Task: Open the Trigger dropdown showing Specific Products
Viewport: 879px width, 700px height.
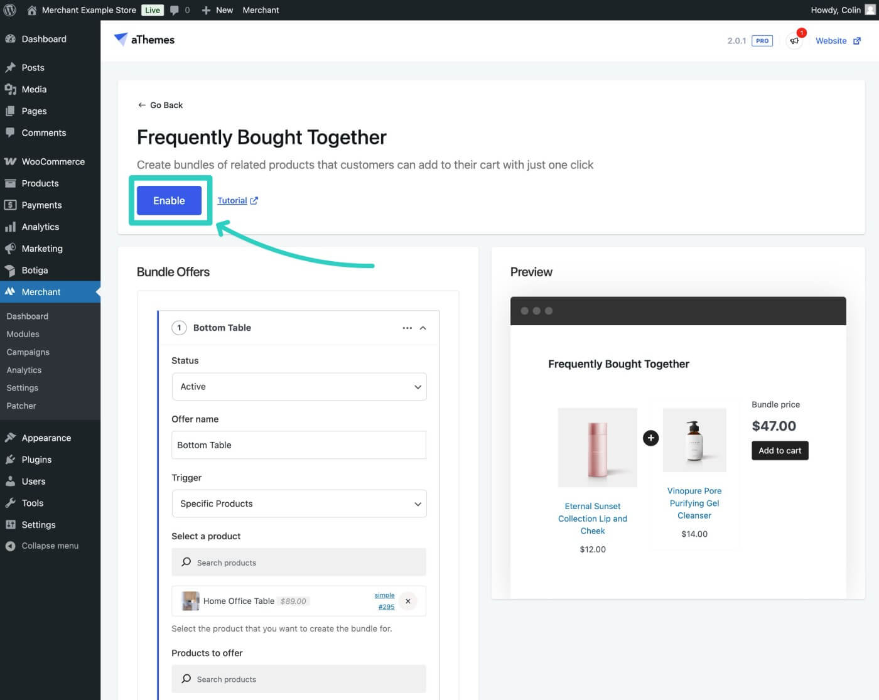Action: [x=299, y=503]
